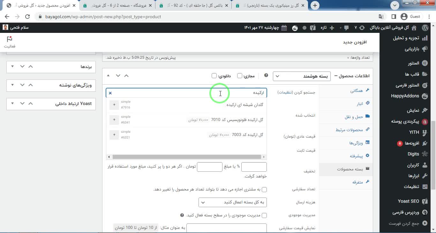
Task: Click the calendar icon beside the date
Action: [x=284, y=28]
